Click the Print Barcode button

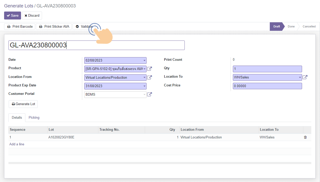20,27
